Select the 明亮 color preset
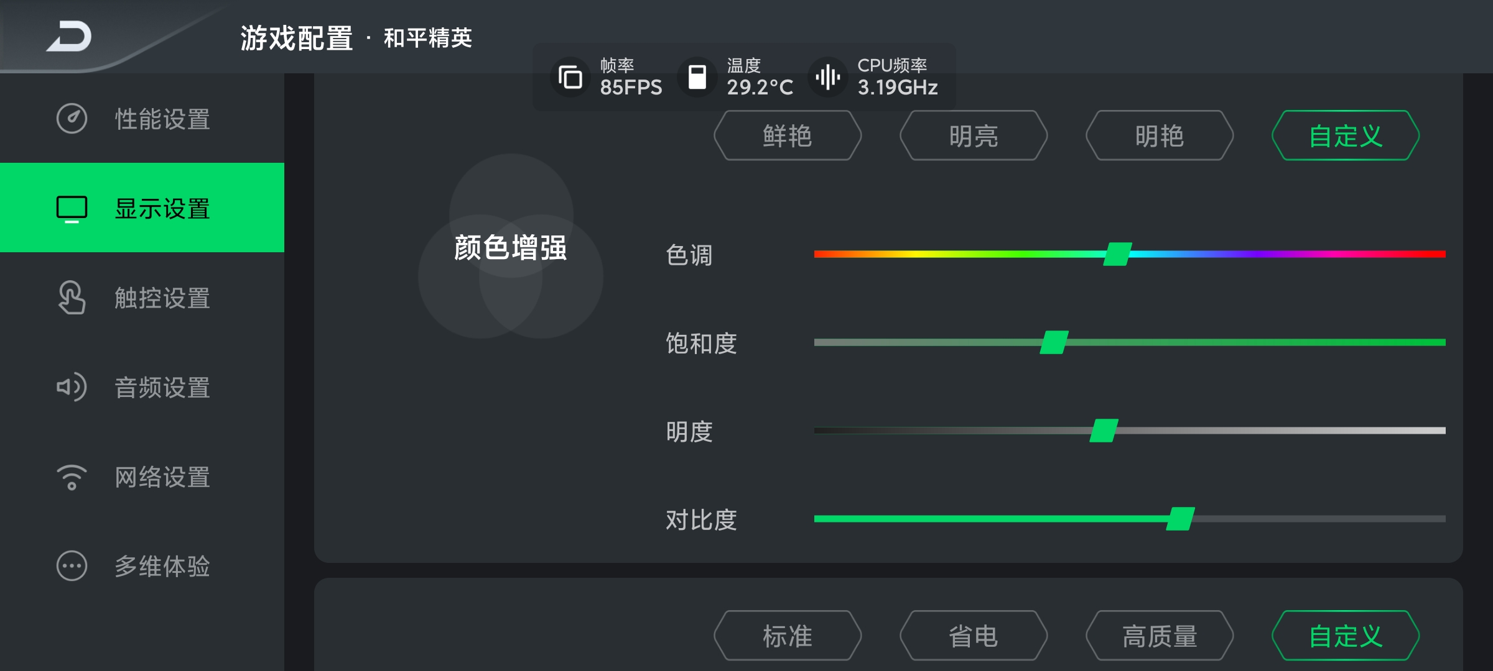Viewport: 1493px width, 671px height. coord(974,135)
